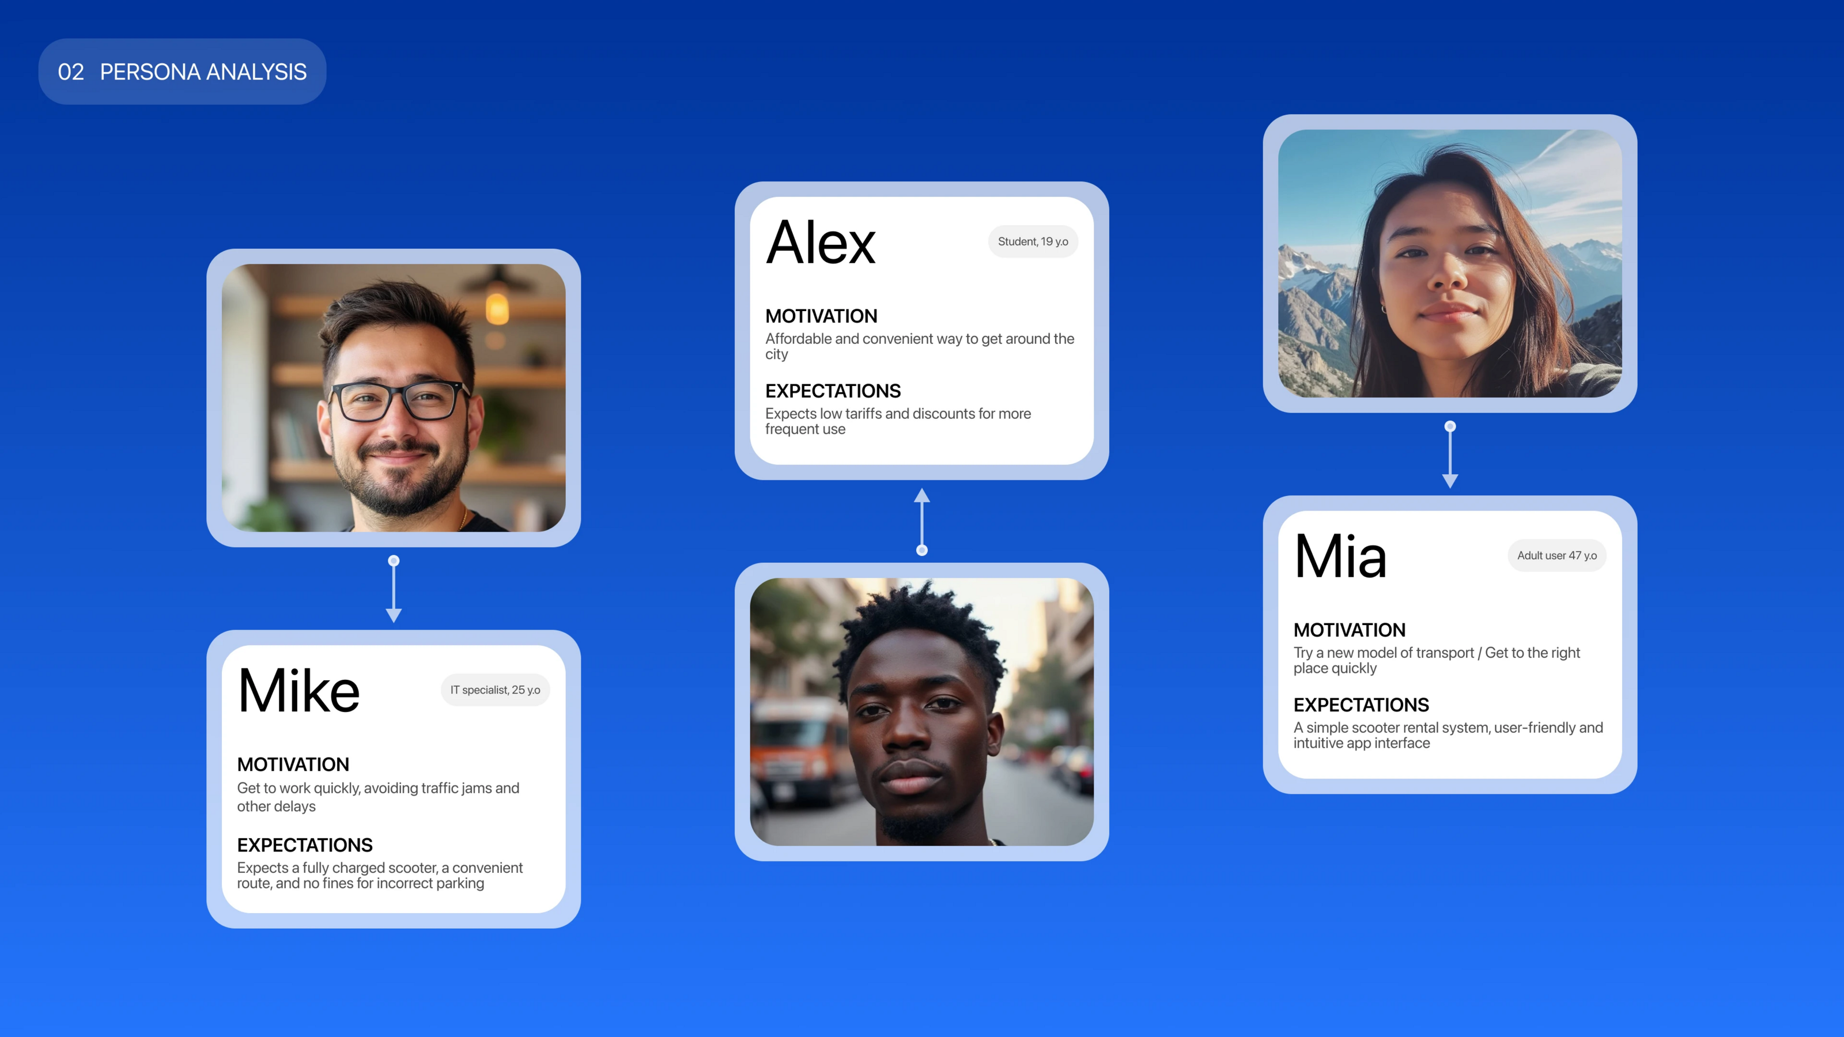Click Alex's portrait photo on the street
This screenshot has height=1037, width=1844.
921,711
